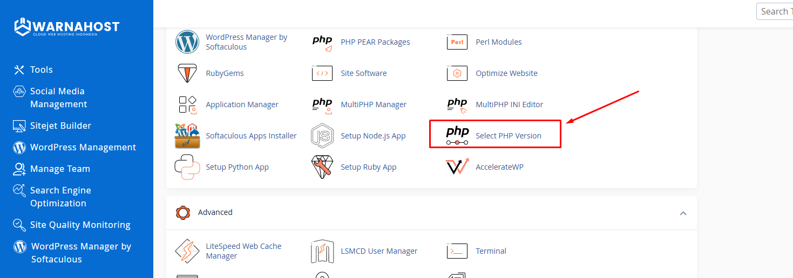This screenshot has height=278, width=793.
Task: Open the RubyGems icon
Action: [187, 73]
